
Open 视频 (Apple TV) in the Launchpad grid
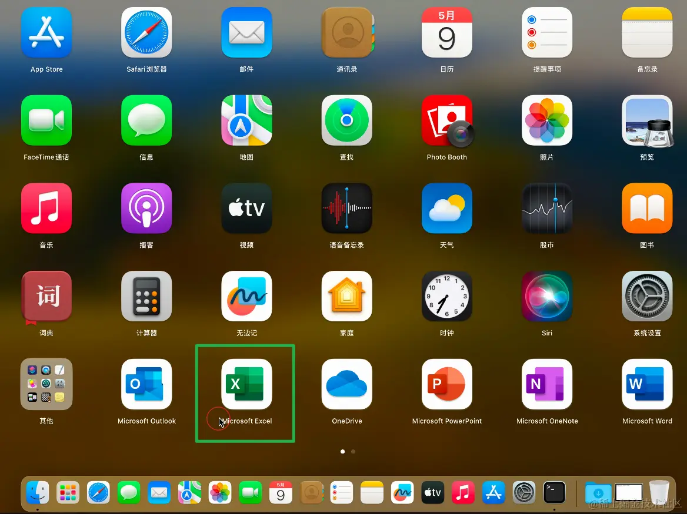point(246,208)
